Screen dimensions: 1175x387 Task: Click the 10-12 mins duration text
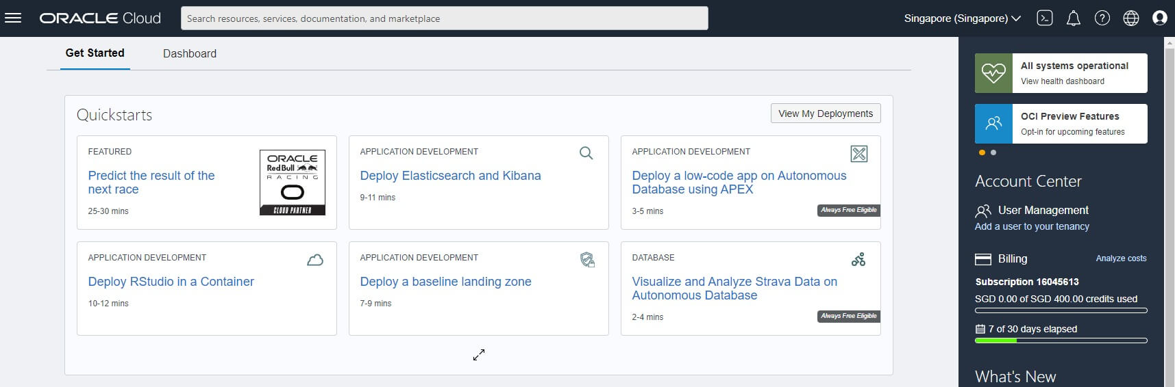(x=108, y=304)
